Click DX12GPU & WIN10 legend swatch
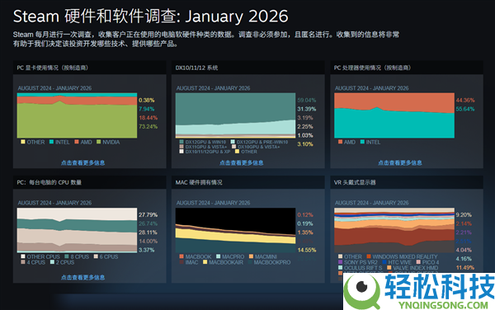 [x=181, y=142]
